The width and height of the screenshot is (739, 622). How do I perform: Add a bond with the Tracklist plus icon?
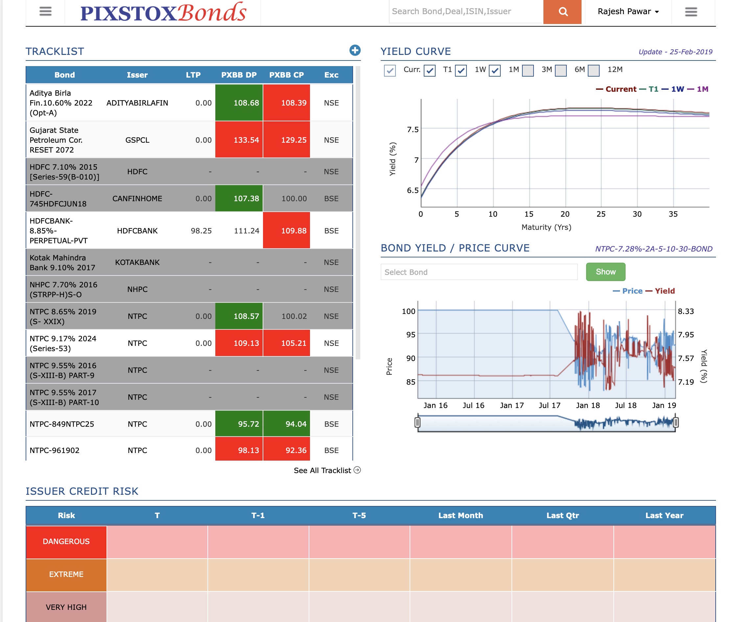pyautogui.click(x=355, y=50)
